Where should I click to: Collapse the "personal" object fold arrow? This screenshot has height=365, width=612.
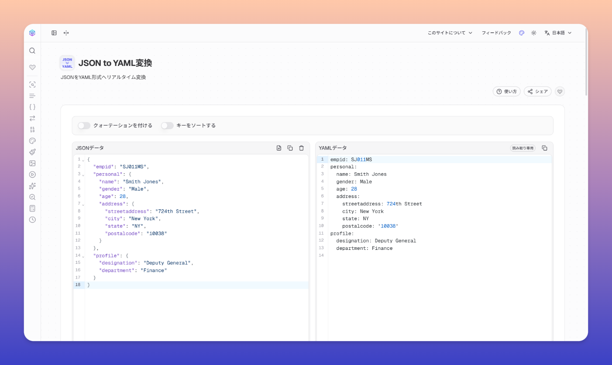83,174
